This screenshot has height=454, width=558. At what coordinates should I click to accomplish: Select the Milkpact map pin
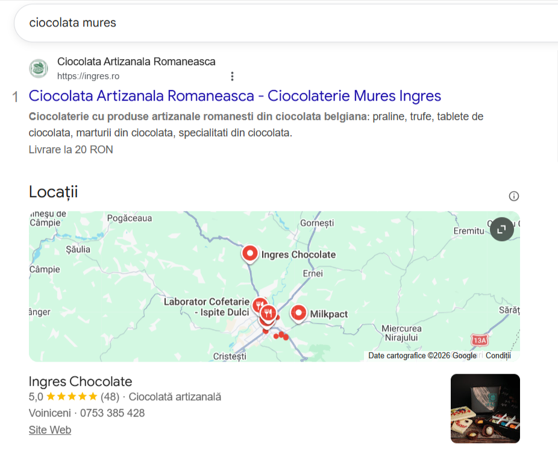pyautogui.click(x=298, y=314)
